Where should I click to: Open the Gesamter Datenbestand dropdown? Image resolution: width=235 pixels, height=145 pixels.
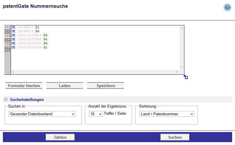coord(42,114)
